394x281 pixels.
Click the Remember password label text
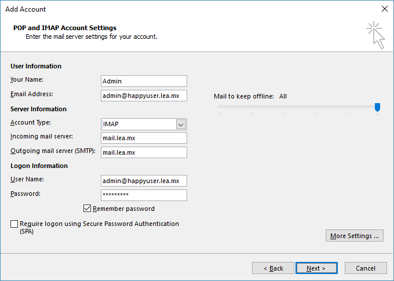click(123, 209)
